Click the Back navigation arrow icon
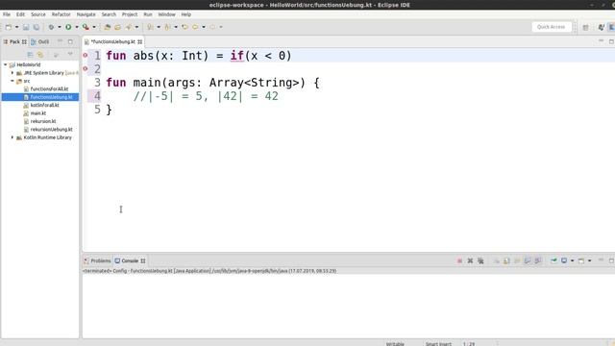 (x=195, y=27)
